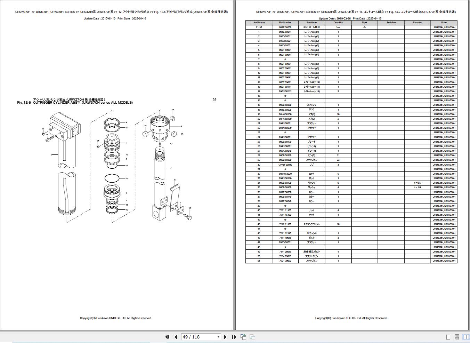Click the Model column header
Screen dimensions: 470x343
(x=444, y=23)
